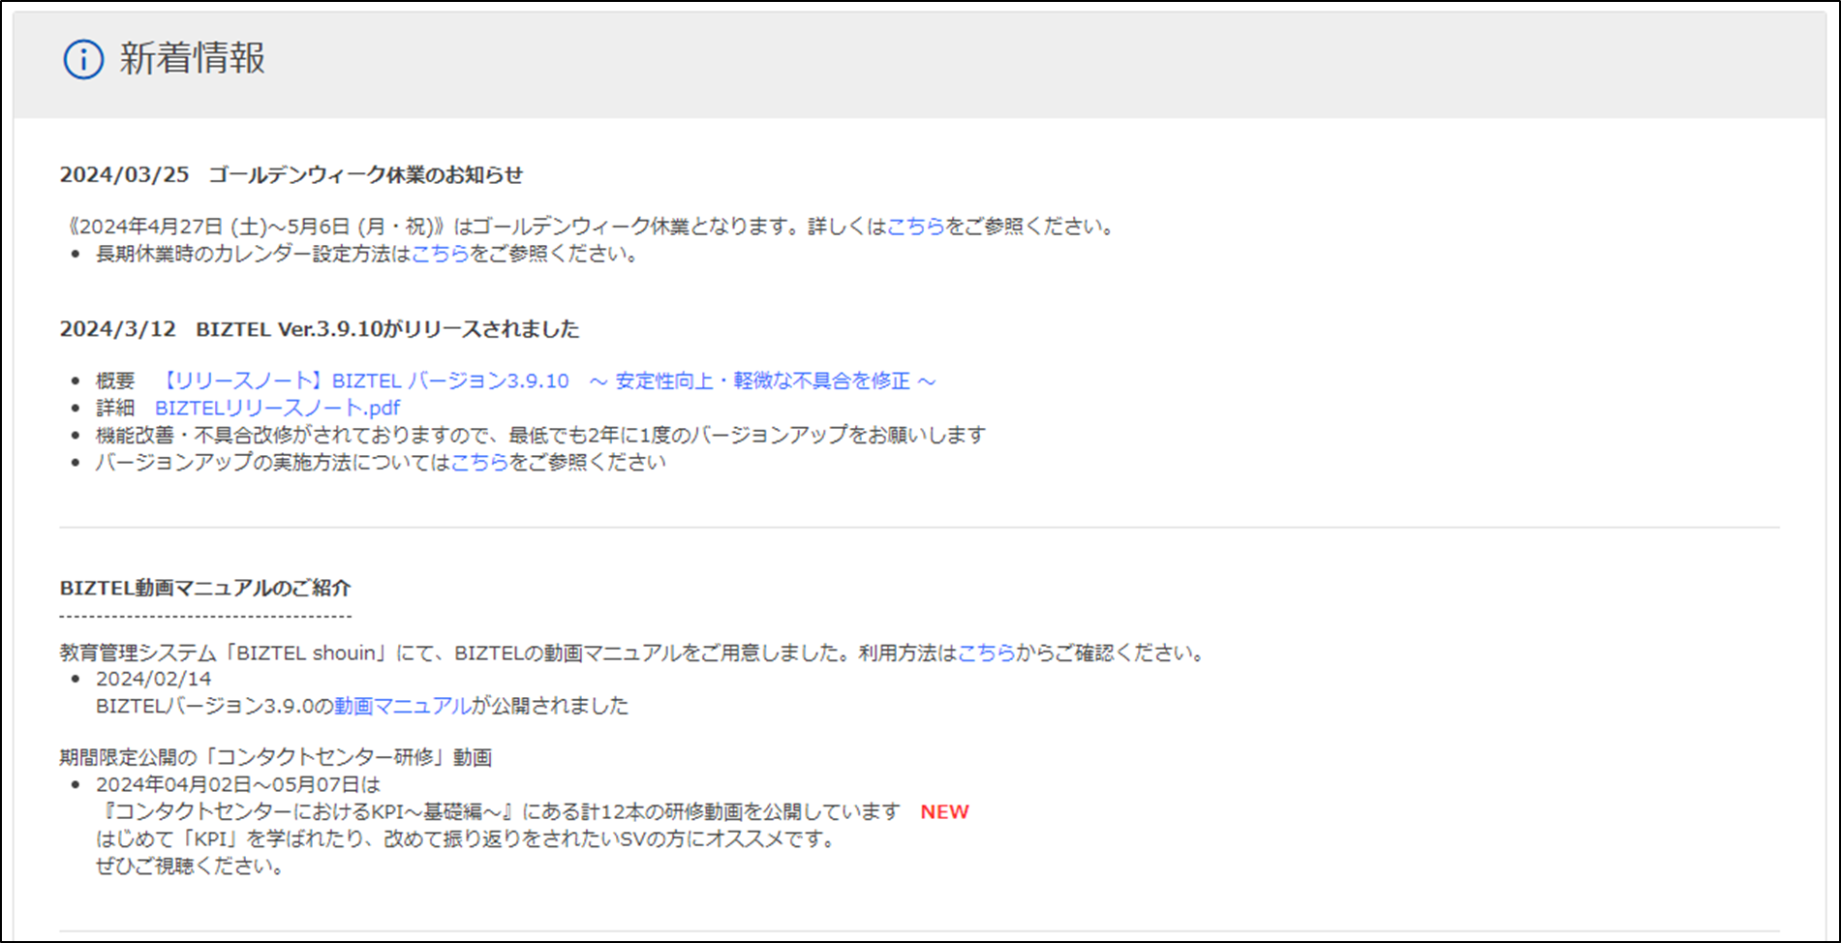1841x943 pixels.
Task: Click the line コンタクトセンターにおけるKPI～基礎編～
Action: [499, 811]
